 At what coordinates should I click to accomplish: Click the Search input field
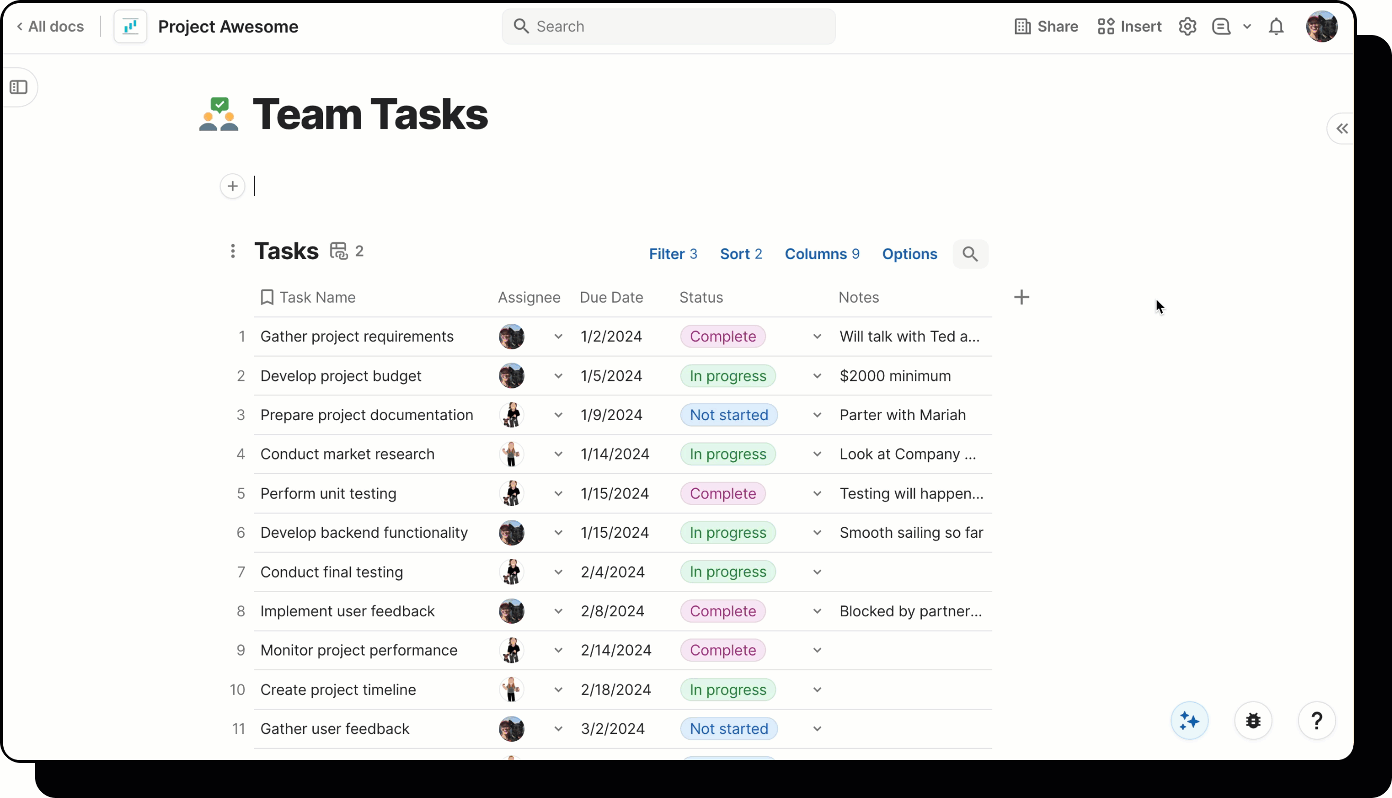click(x=669, y=26)
